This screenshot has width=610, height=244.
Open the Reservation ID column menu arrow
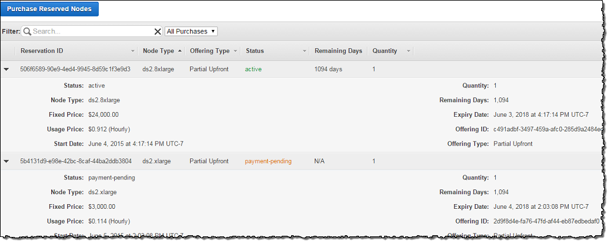coord(132,51)
